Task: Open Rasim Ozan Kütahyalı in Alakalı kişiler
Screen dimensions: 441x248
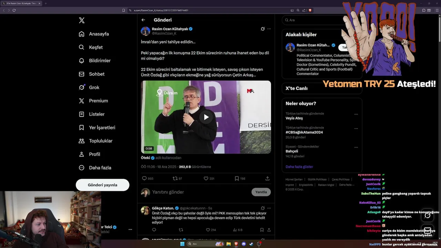Action: click(x=313, y=45)
